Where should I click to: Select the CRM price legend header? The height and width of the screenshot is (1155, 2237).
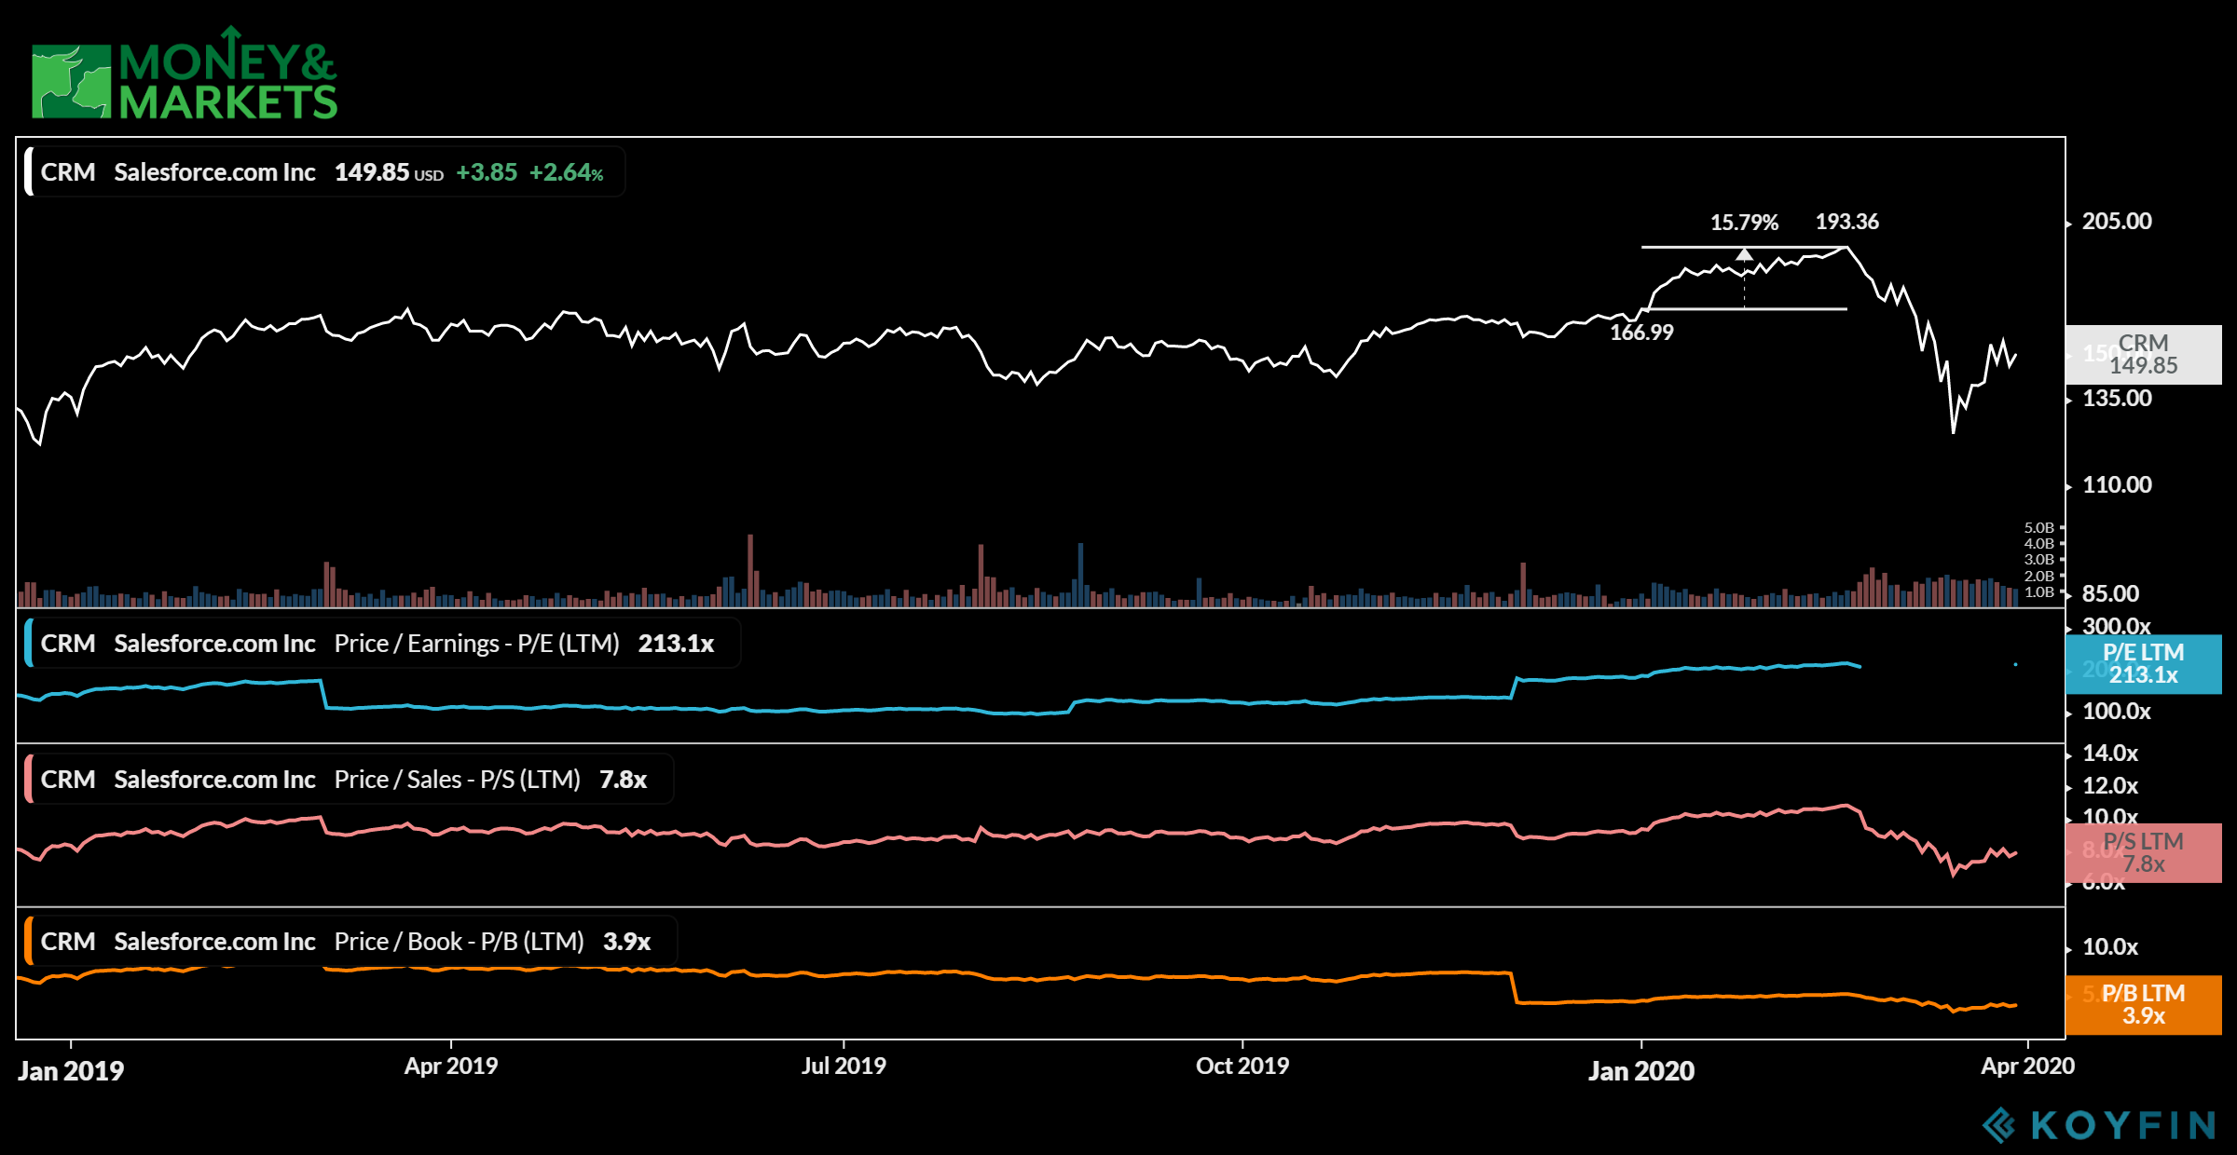(324, 172)
